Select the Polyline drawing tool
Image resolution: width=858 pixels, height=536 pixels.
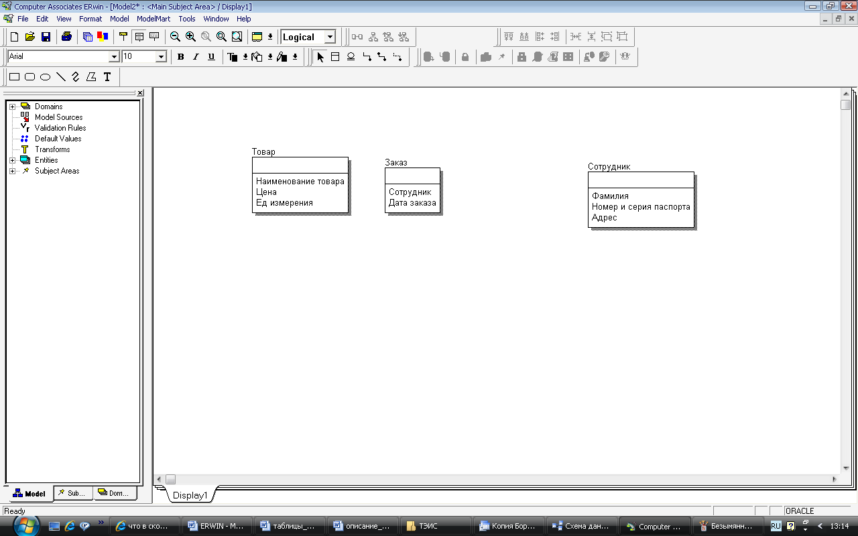pos(76,77)
